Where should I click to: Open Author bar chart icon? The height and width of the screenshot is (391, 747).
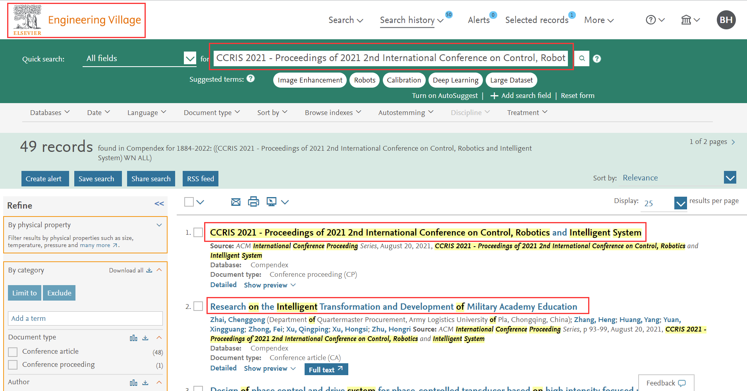tap(133, 383)
